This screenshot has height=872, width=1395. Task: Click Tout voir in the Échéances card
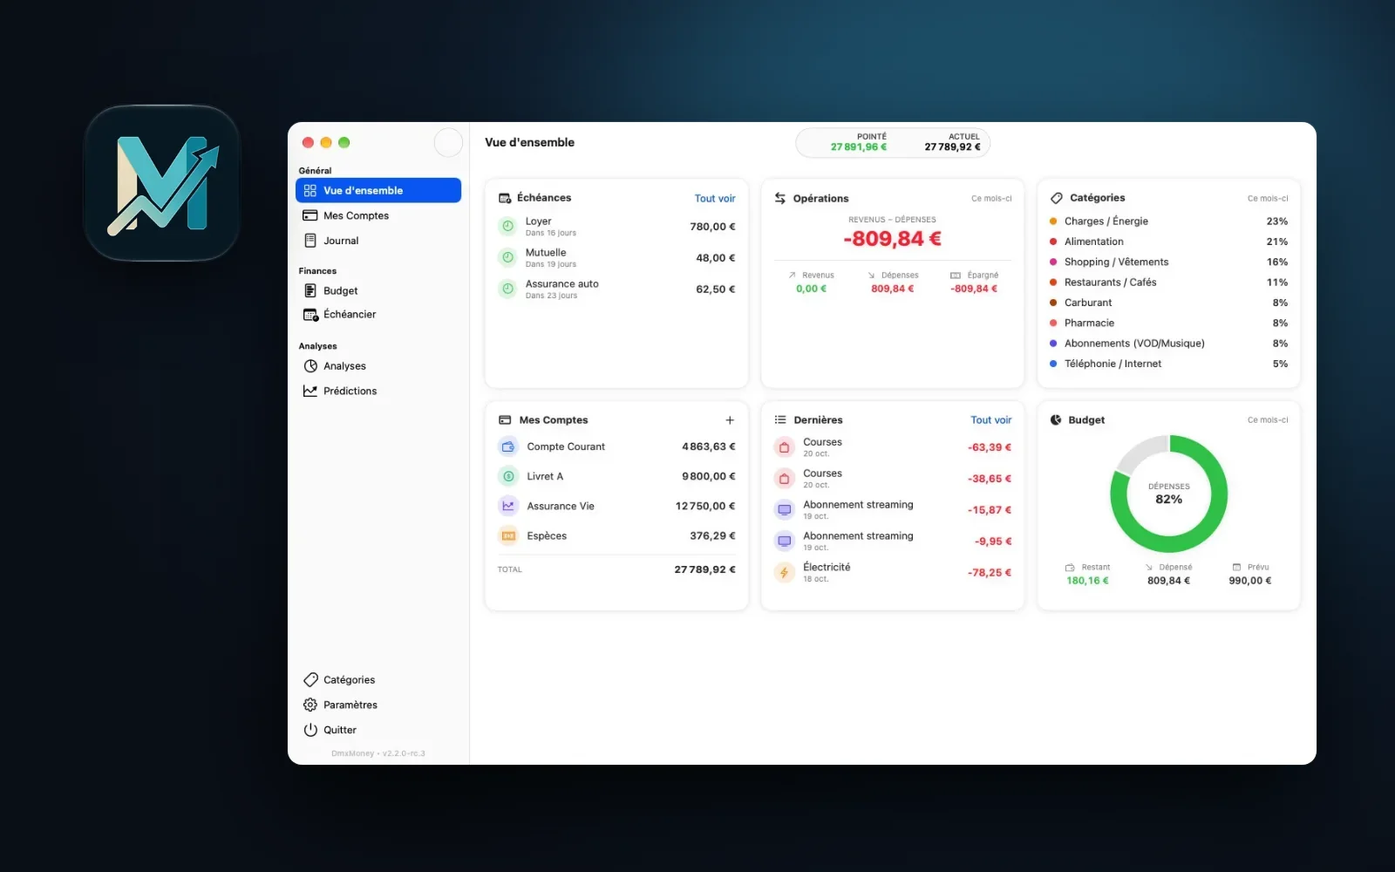click(715, 198)
